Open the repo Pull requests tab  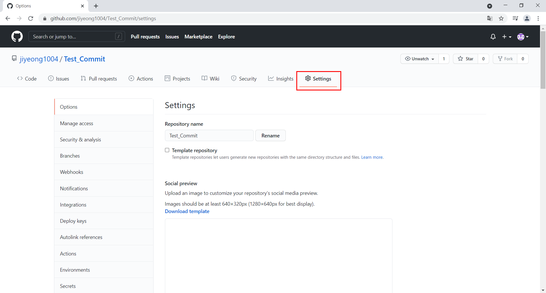coord(99,79)
